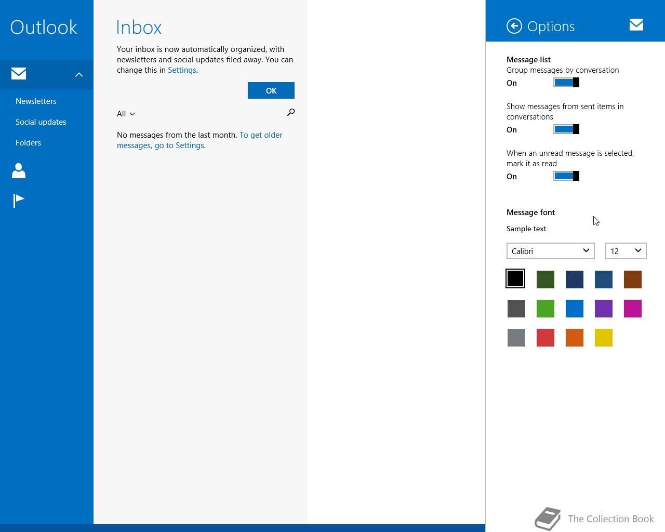Select the bright green color swatch

point(546,309)
